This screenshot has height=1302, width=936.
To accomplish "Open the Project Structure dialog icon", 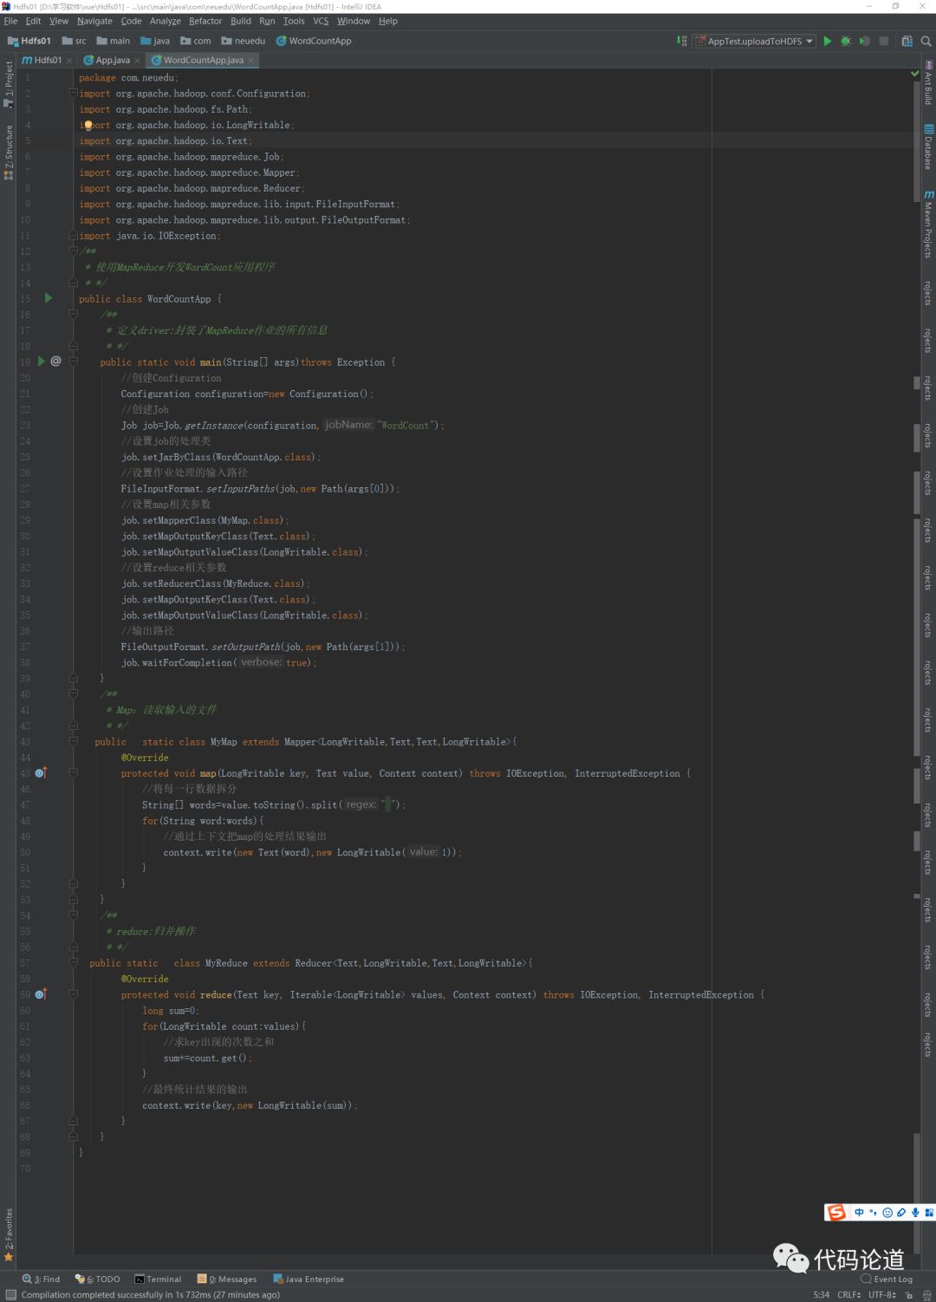I will tap(907, 41).
